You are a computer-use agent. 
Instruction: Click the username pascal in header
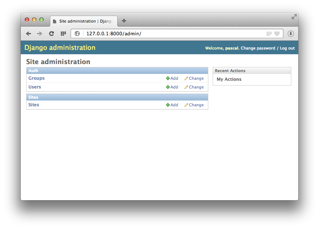(x=232, y=48)
